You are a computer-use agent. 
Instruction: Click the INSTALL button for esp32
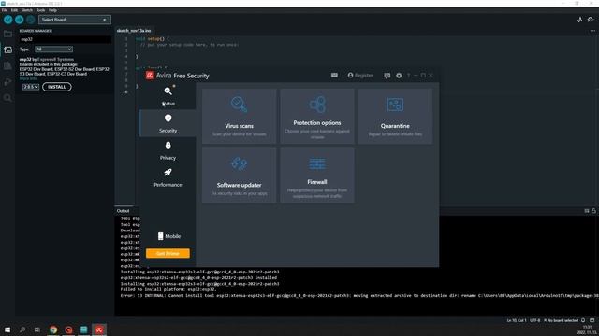click(x=57, y=87)
